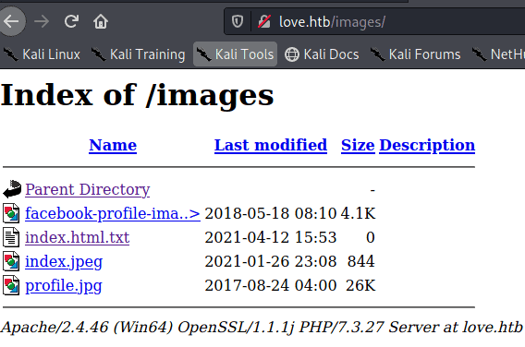Click the image file icon beside profile.jpg
Image resolution: width=525 pixels, height=347 pixels.
point(11,285)
